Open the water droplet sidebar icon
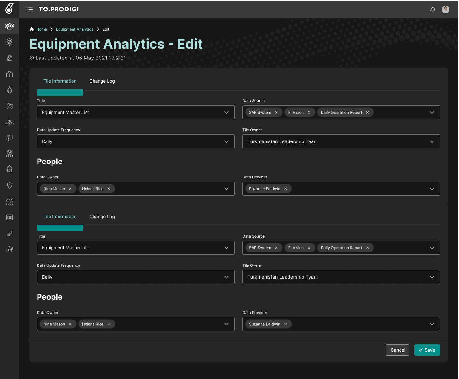This screenshot has height=379, width=459. [x=10, y=90]
